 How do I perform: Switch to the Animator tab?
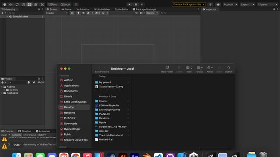point(83,9)
